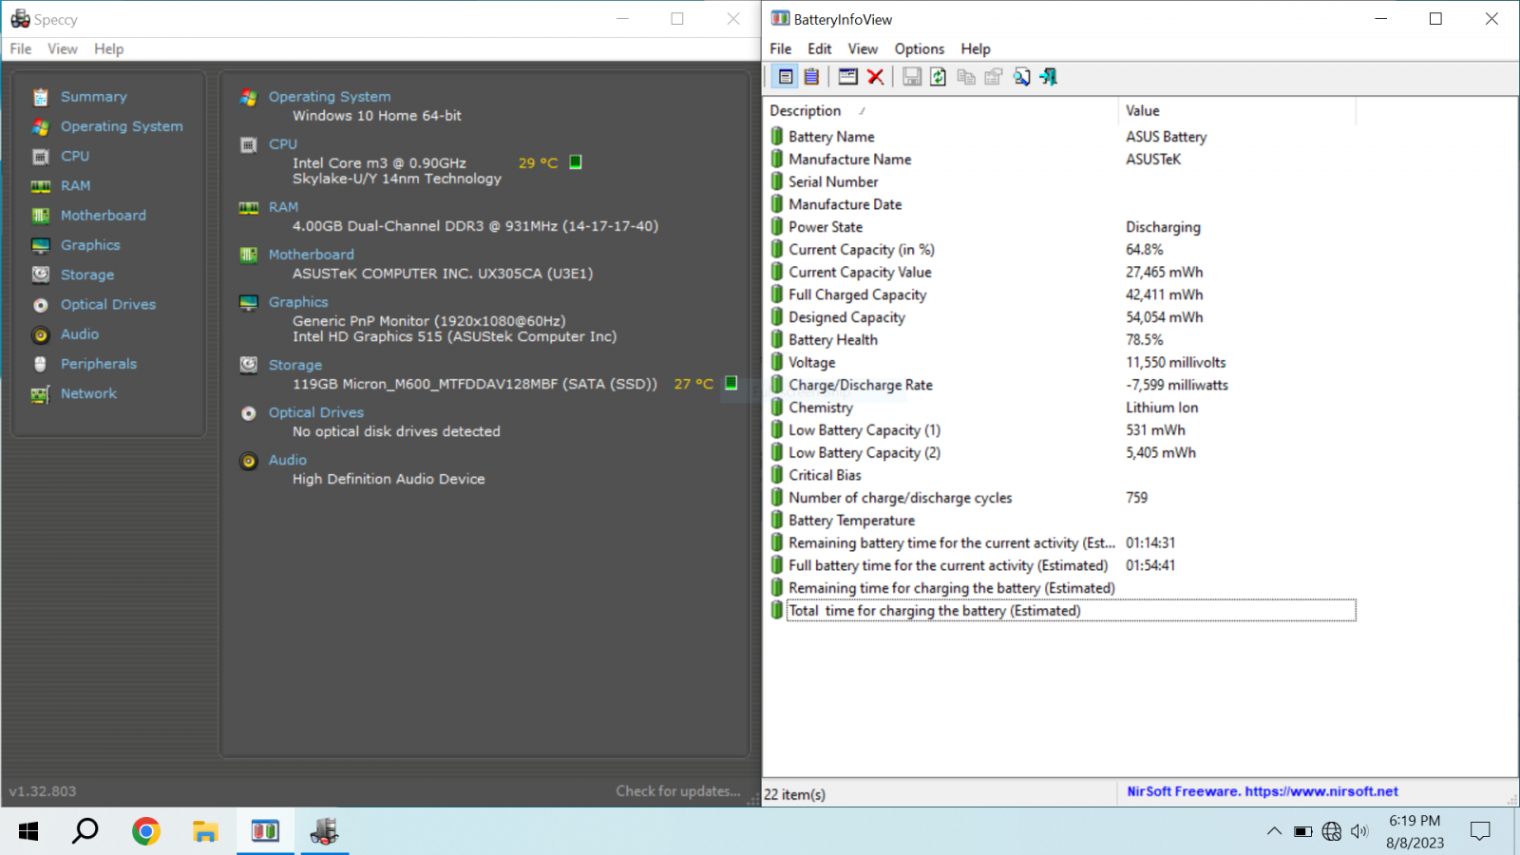The width and height of the screenshot is (1520, 855).
Task: Open the Options menu in BatteryInfoView
Action: pos(919,49)
